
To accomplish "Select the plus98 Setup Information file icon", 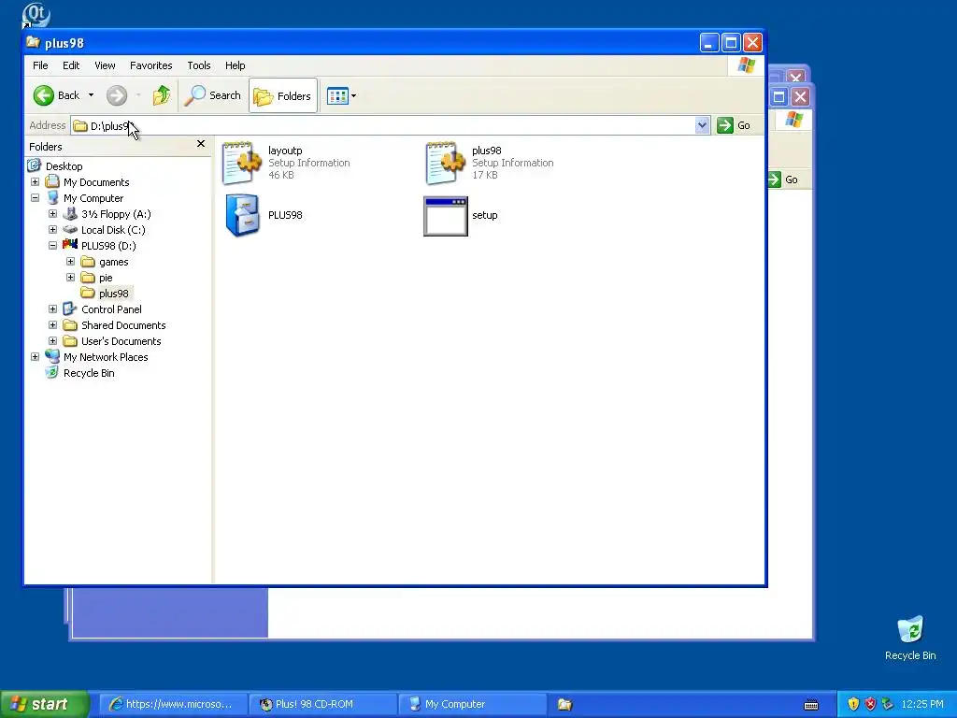I will pyautogui.click(x=446, y=163).
